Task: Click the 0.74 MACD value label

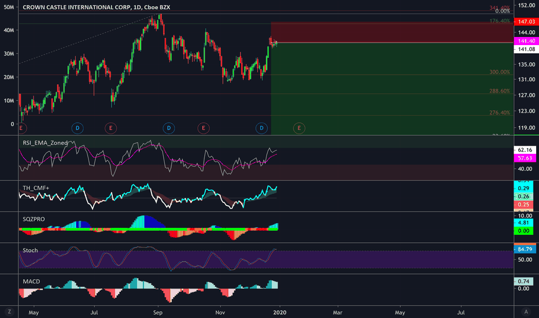Action: [x=523, y=281]
